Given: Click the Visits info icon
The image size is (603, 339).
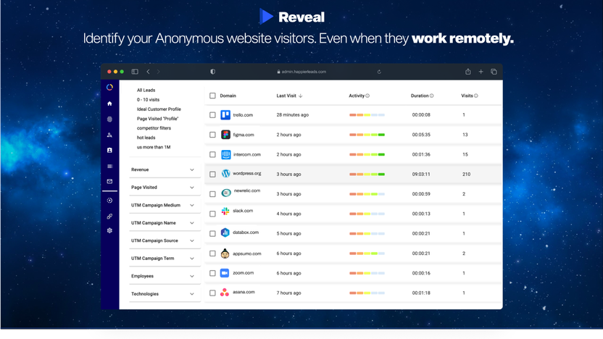Looking at the screenshot, I should 476,96.
